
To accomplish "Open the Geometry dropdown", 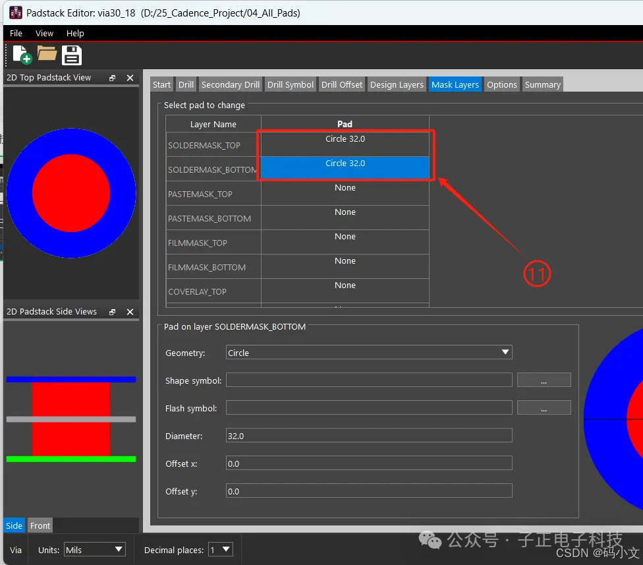I will (x=369, y=353).
